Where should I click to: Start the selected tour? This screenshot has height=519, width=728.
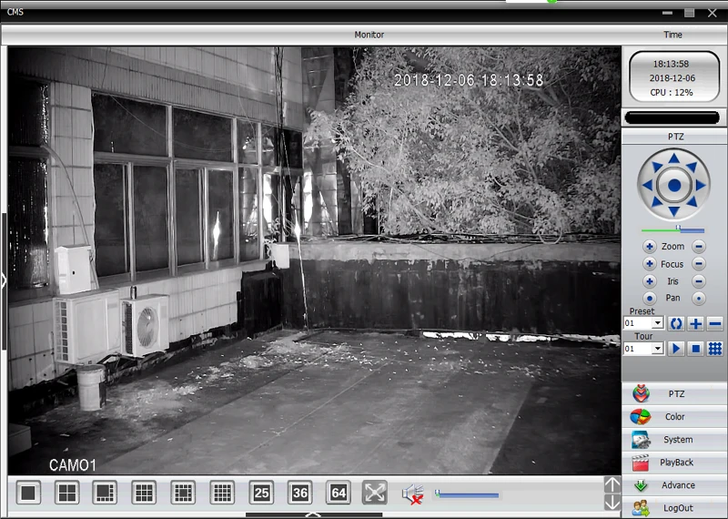pos(676,349)
